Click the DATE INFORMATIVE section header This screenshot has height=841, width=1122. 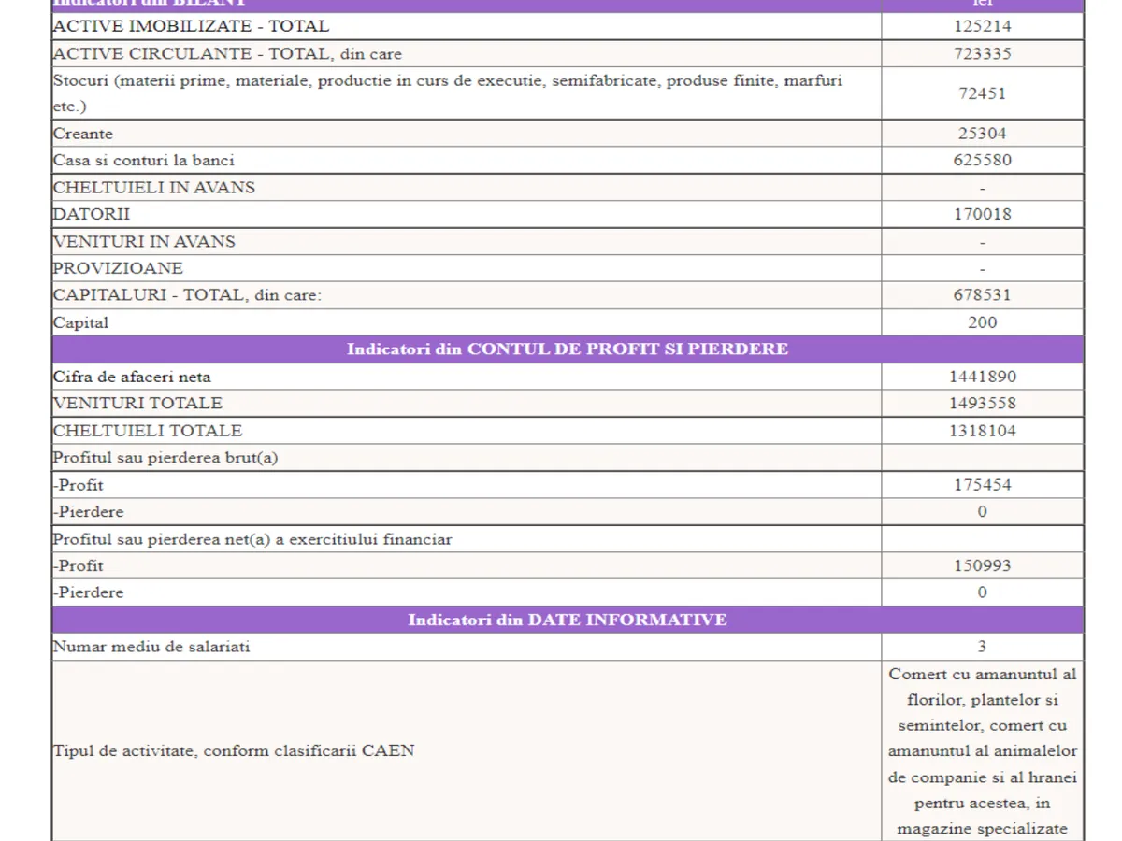click(x=568, y=620)
